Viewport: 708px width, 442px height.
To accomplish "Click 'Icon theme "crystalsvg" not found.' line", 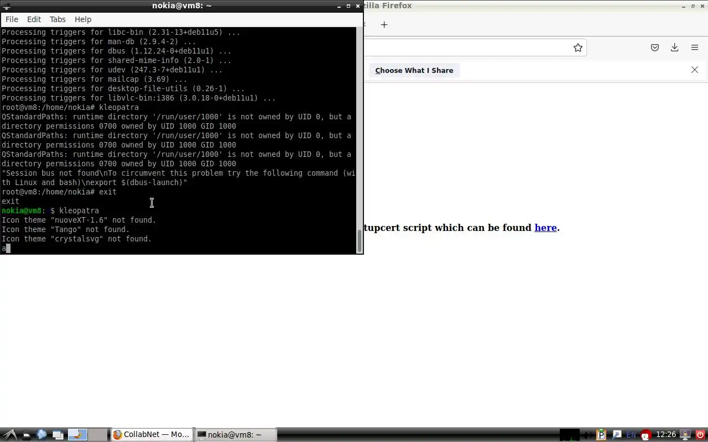I will point(77,239).
